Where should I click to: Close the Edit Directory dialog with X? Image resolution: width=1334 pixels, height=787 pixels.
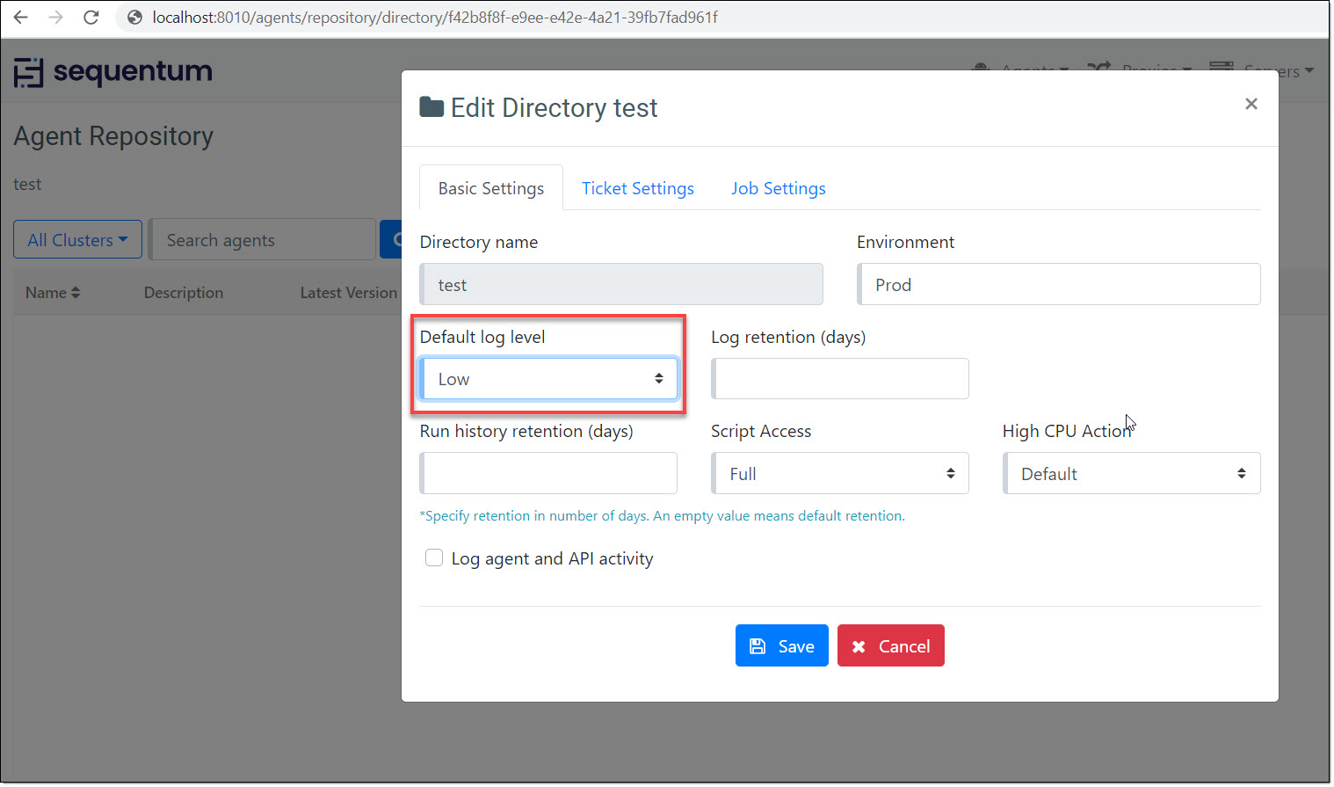click(1251, 104)
